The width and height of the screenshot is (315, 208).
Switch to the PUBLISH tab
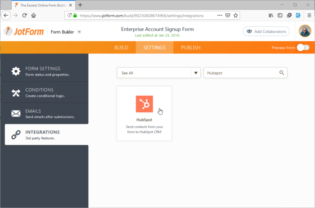coord(191,48)
